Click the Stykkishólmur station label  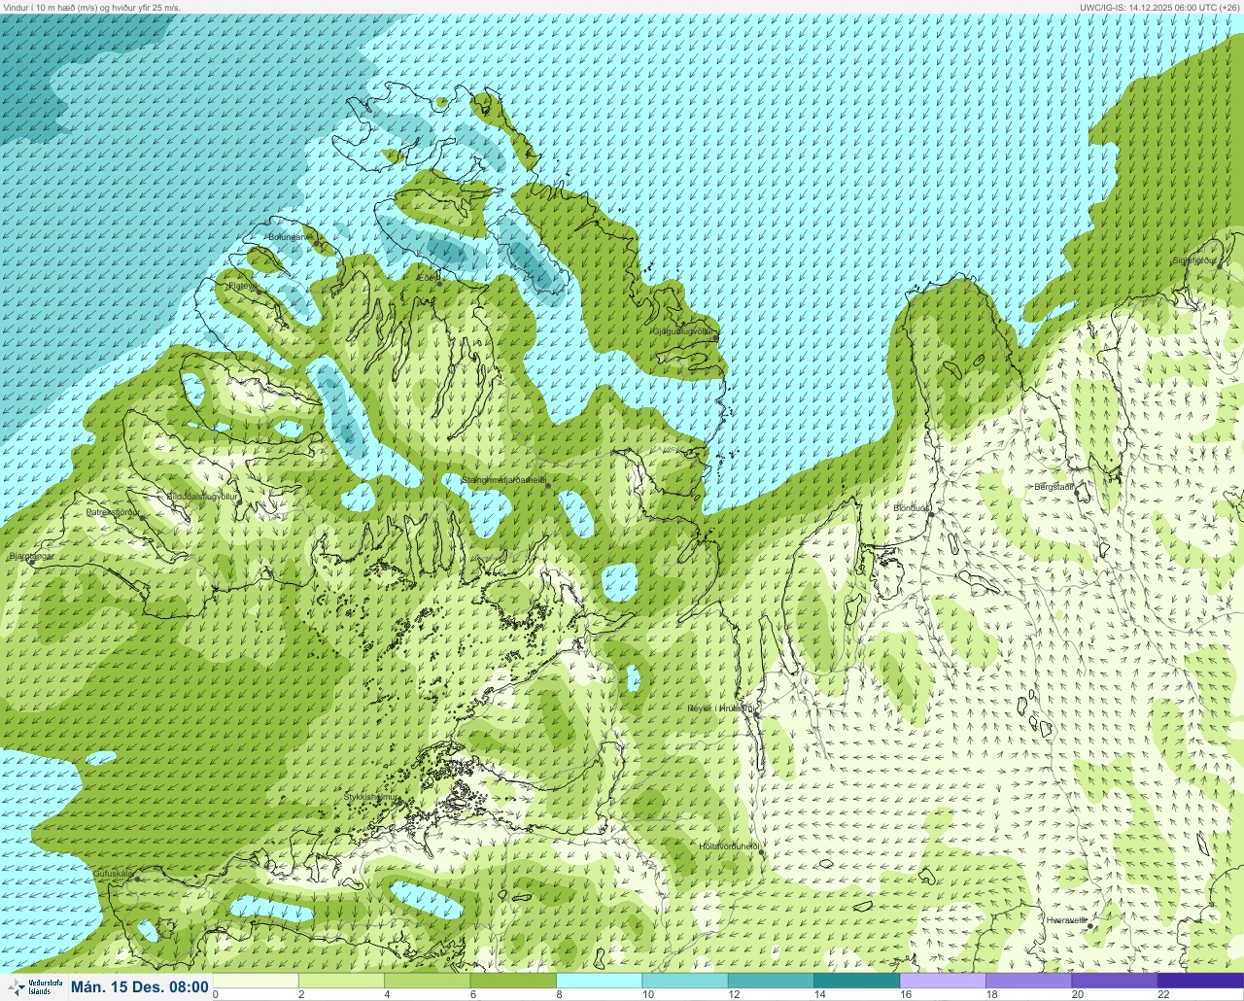coord(372,797)
